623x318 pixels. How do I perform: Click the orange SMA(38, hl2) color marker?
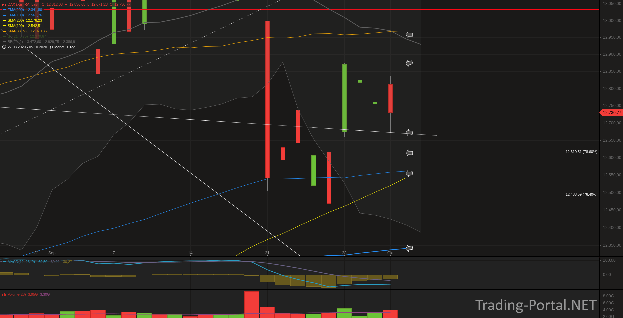point(4,31)
